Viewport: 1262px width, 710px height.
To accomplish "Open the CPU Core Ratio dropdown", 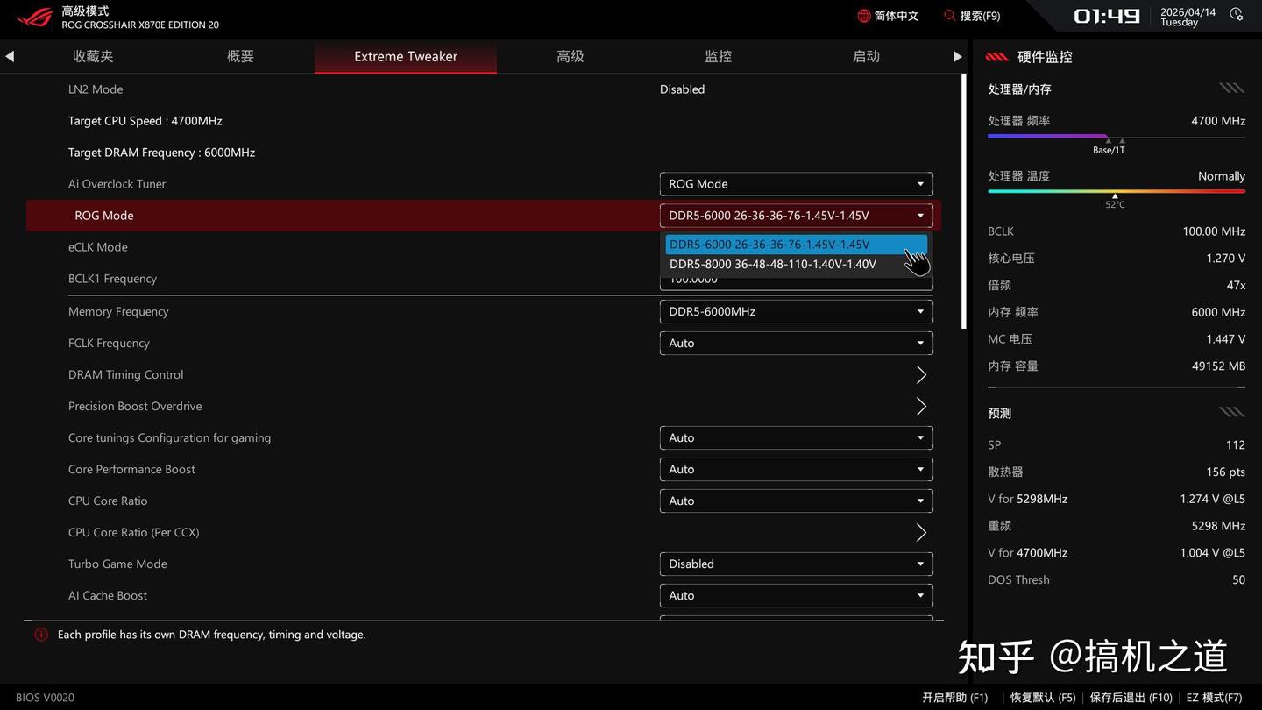I will [796, 501].
